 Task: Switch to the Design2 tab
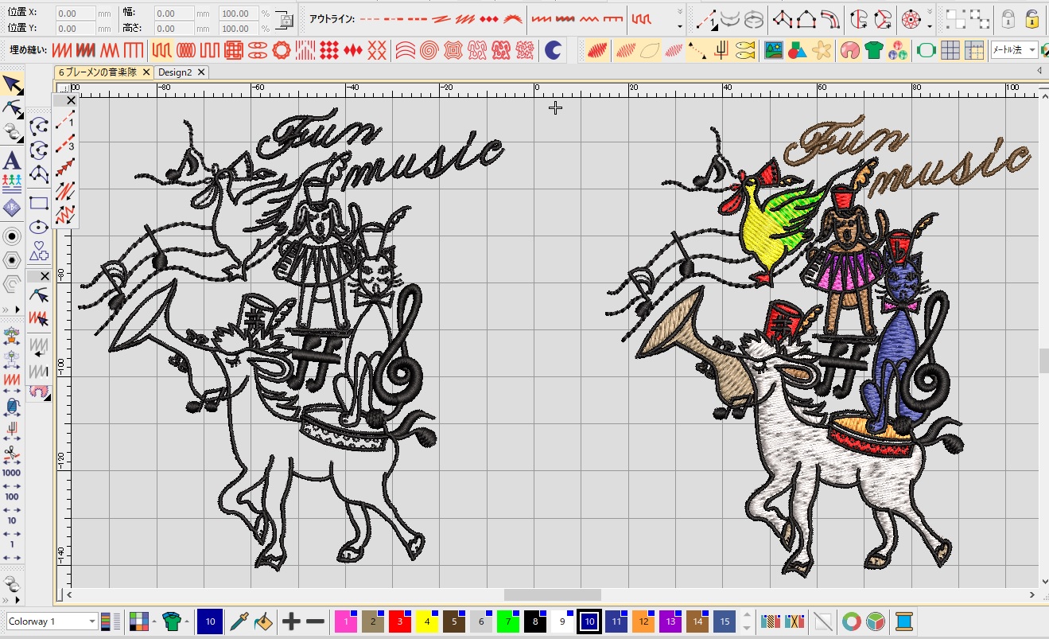point(175,72)
